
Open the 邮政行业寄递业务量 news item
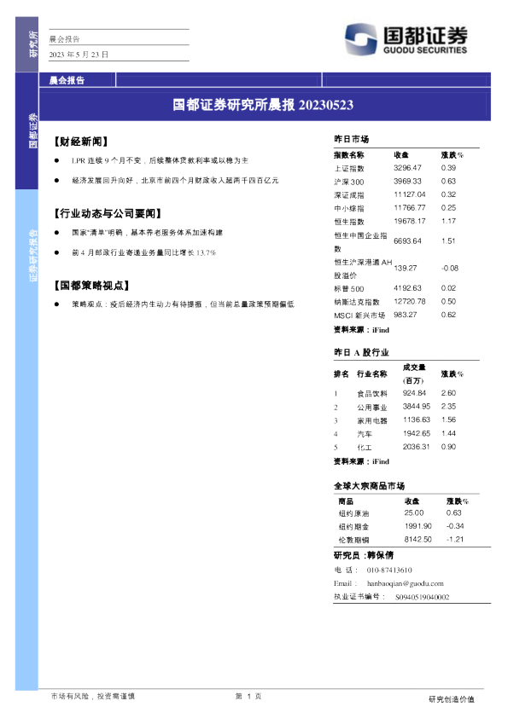[x=143, y=252]
